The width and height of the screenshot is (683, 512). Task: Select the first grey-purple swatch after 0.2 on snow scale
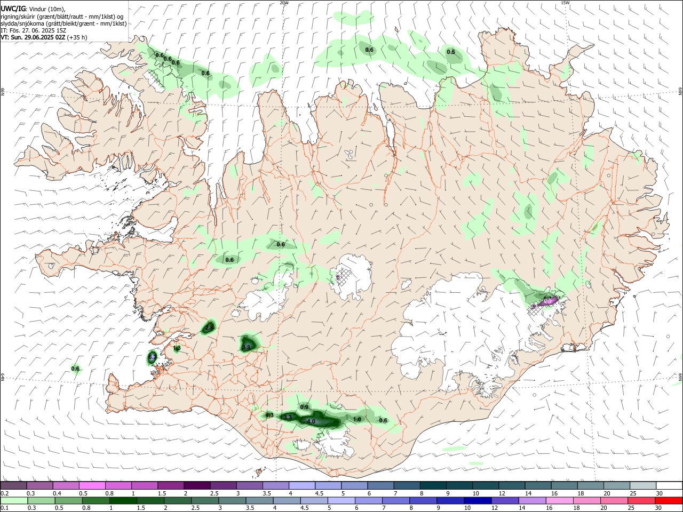[x=14, y=485]
